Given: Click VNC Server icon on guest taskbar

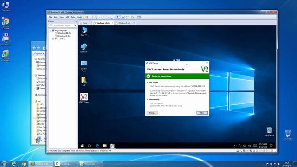Looking at the screenshot, I should (x=112, y=146).
